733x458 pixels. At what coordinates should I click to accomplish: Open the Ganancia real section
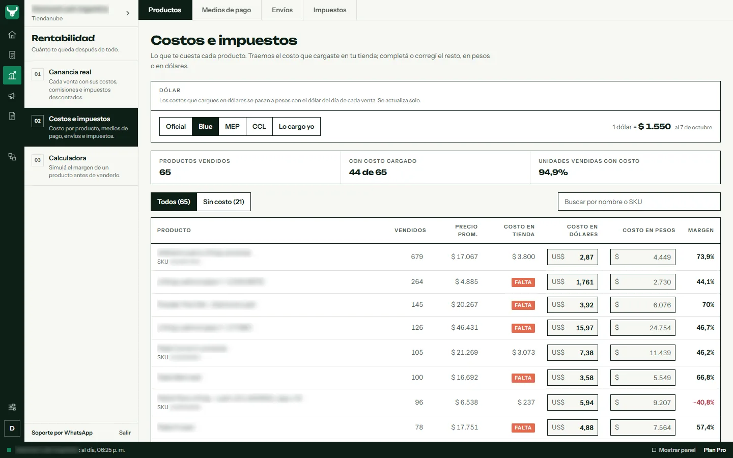81,84
